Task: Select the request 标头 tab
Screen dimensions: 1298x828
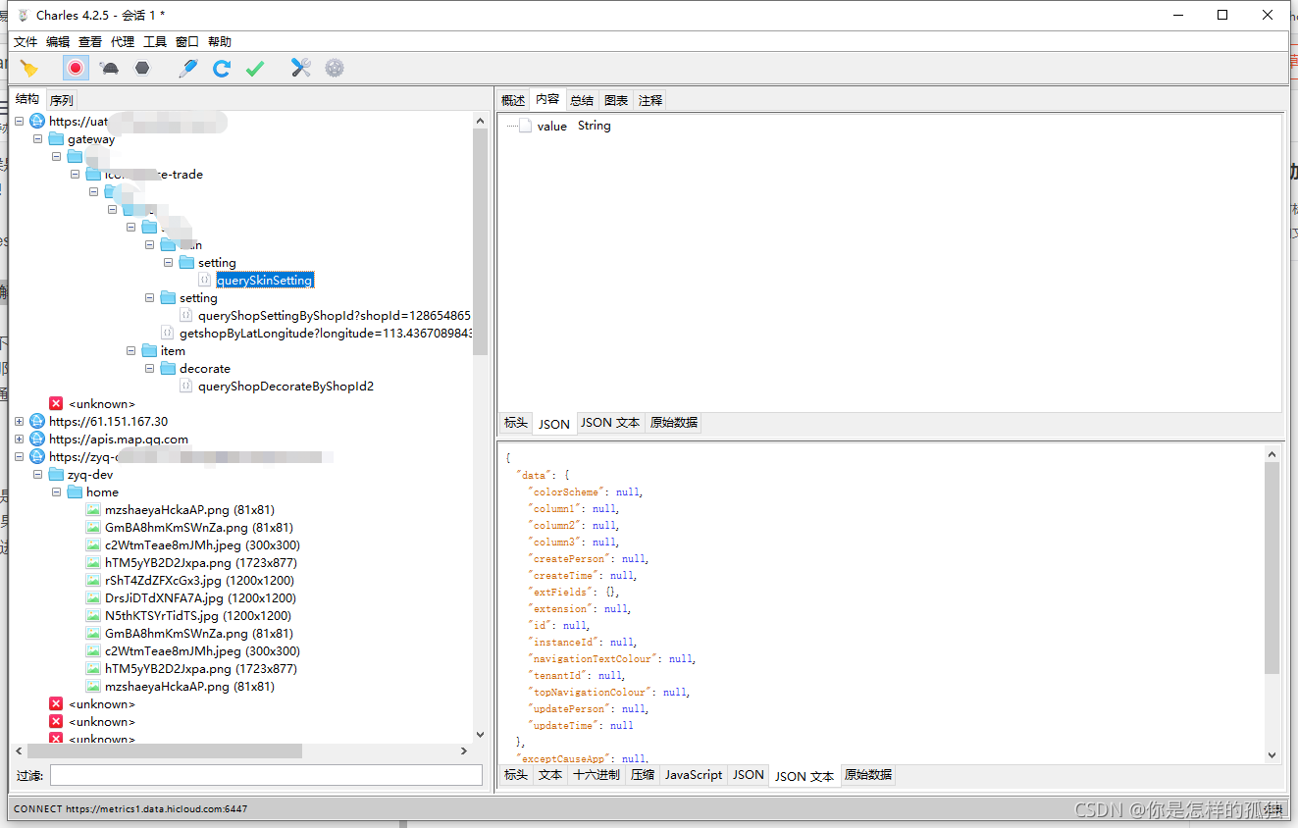Action: (515, 423)
